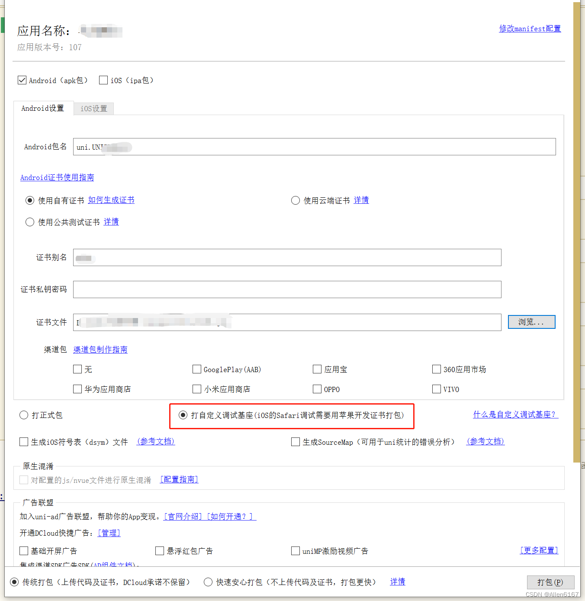The image size is (585, 601).
Task: Check the VIVO channel package option
Action: coord(436,389)
